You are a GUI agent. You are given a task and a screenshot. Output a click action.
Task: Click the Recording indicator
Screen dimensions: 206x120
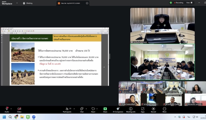(178, 3)
